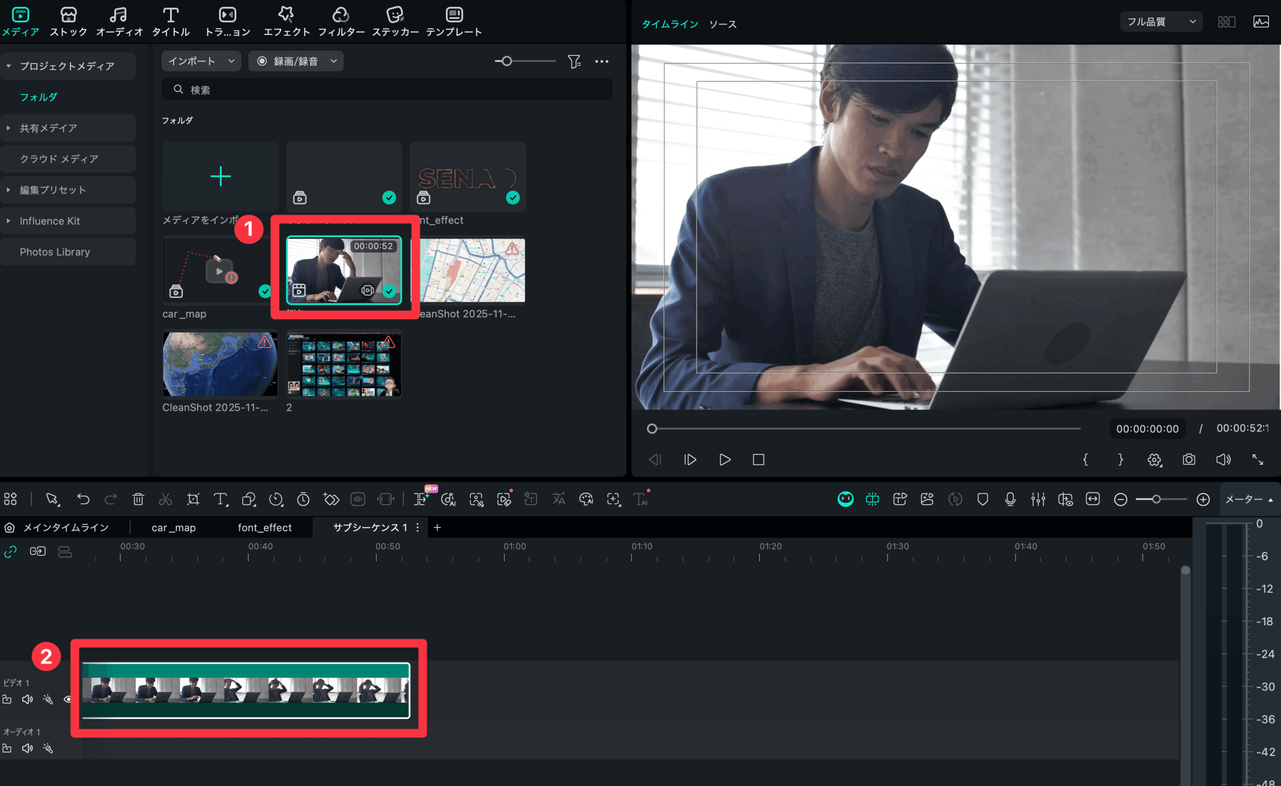
Task: Lock the ビデオ 1 track
Action: point(8,699)
